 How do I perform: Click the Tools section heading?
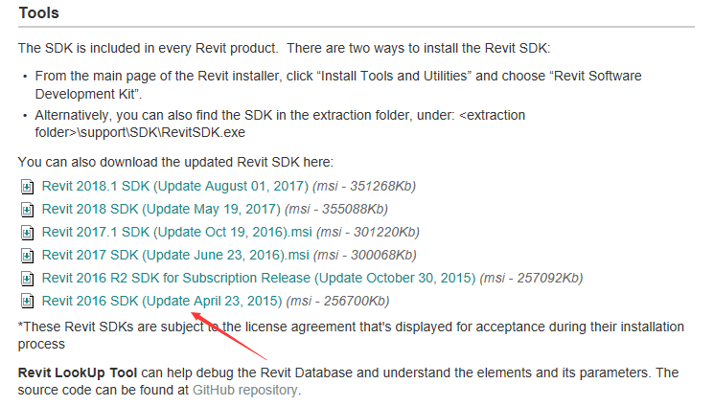point(38,12)
